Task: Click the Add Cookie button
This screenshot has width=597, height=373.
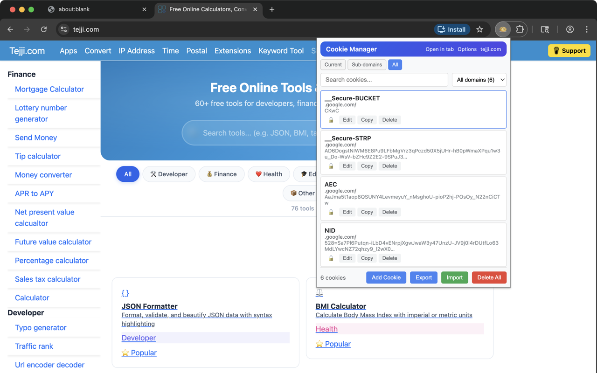Action: pos(386,277)
